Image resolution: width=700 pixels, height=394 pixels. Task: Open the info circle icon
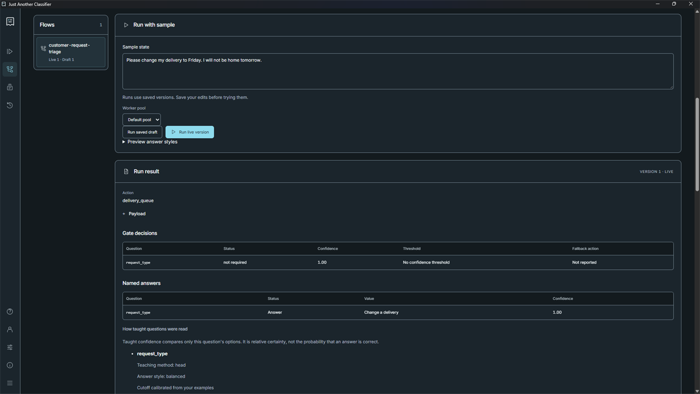click(x=10, y=365)
